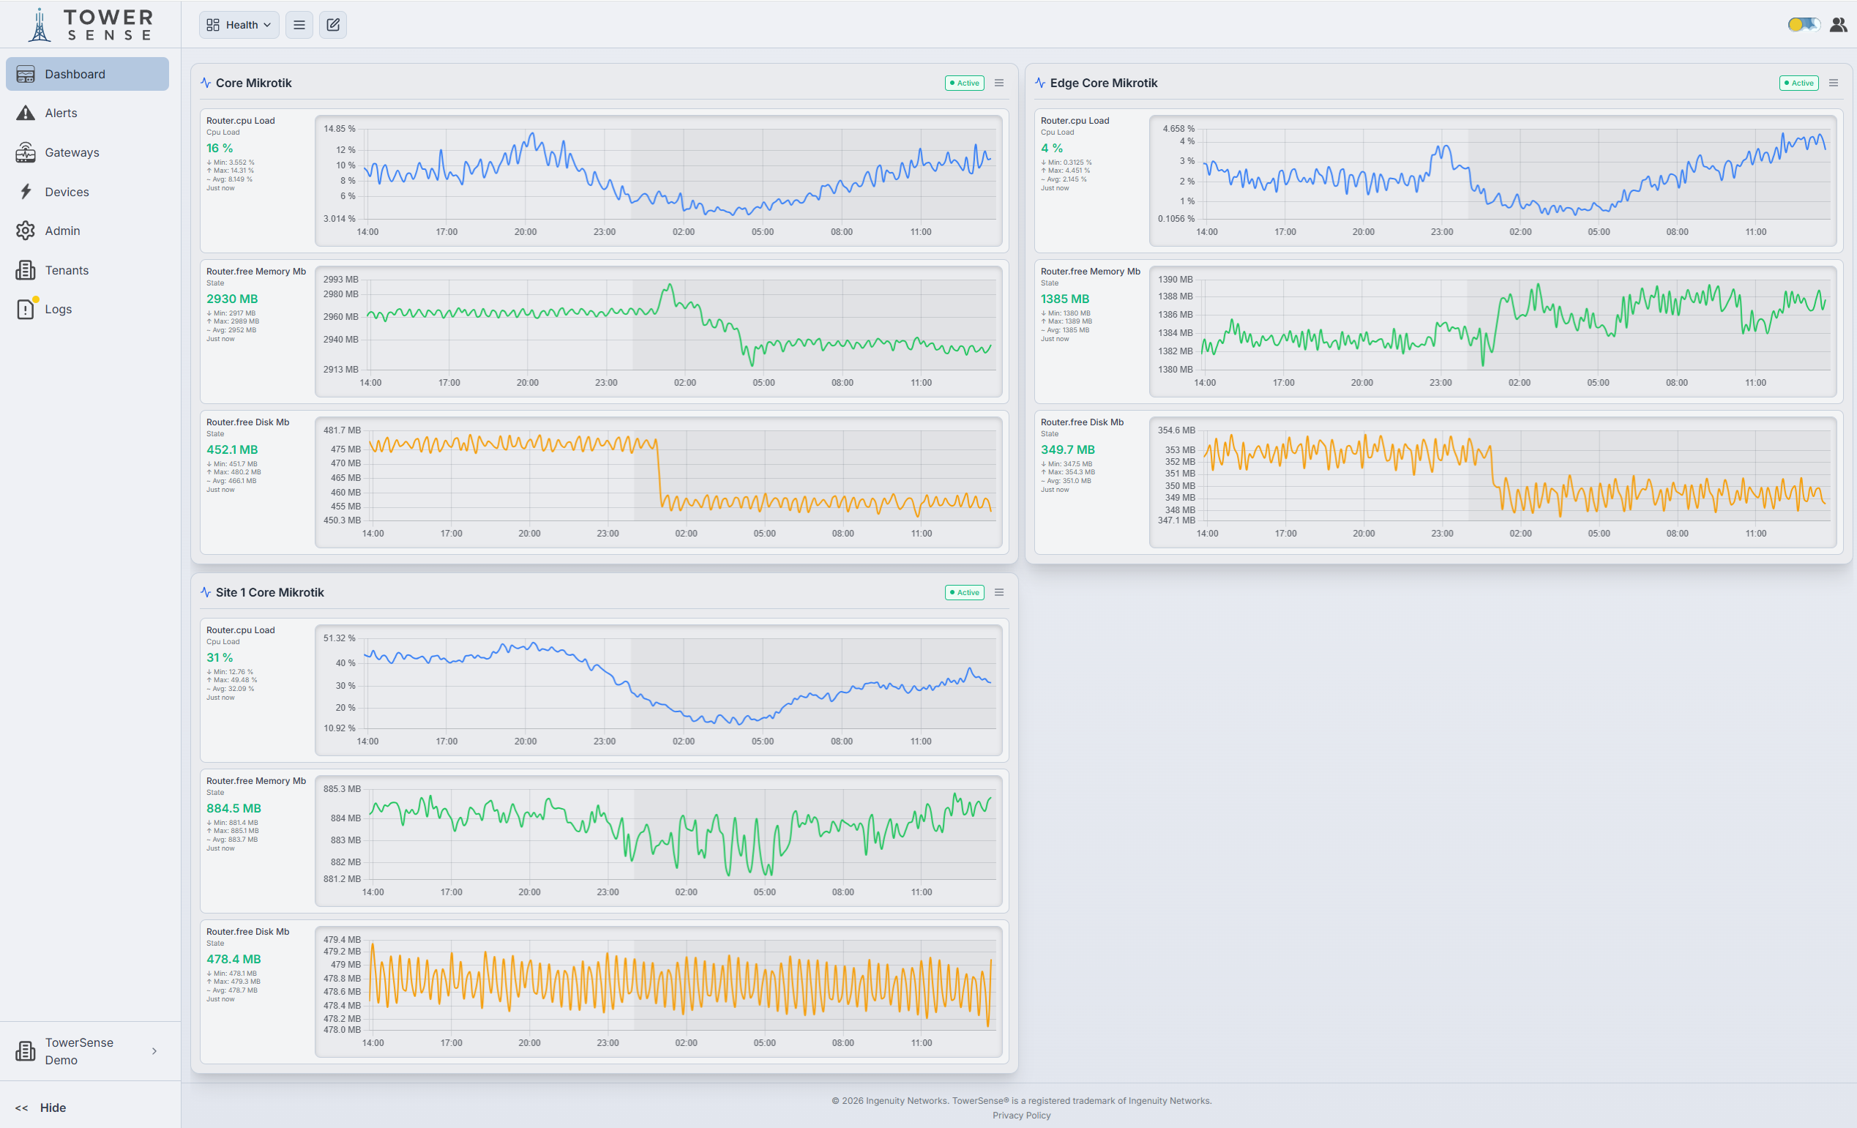Open the Health dashboard dropdown

(x=239, y=25)
